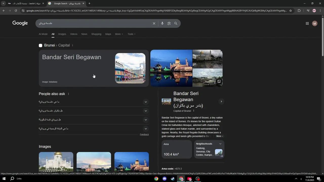Open the browser extensions puzzle icon
This screenshot has height=182, width=324.
[299, 11]
